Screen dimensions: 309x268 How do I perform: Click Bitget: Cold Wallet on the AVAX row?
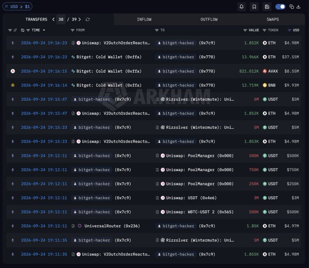109,71
